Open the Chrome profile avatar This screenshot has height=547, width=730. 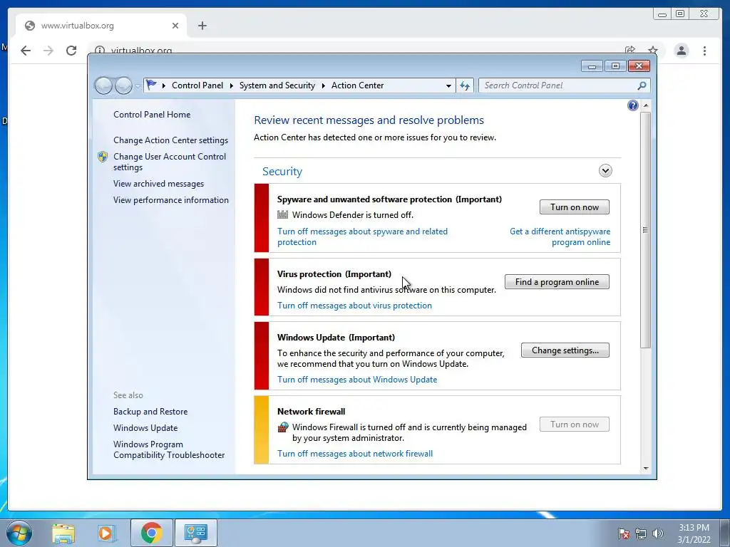click(682, 51)
